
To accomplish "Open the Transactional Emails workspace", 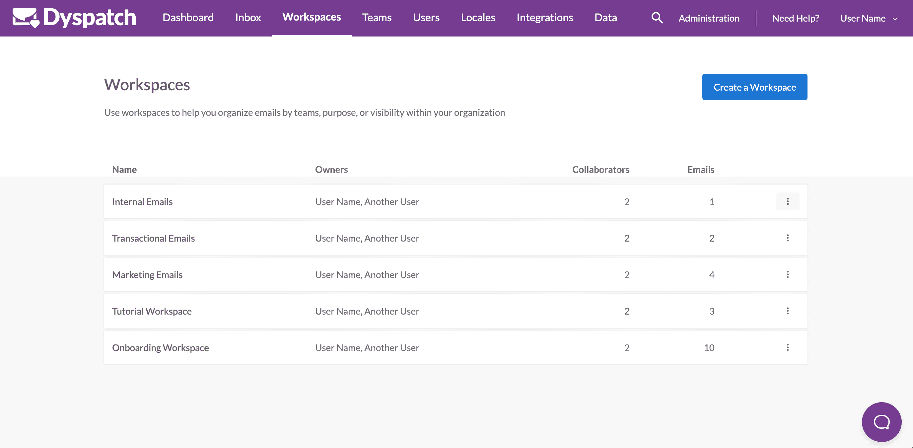I will tap(153, 238).
